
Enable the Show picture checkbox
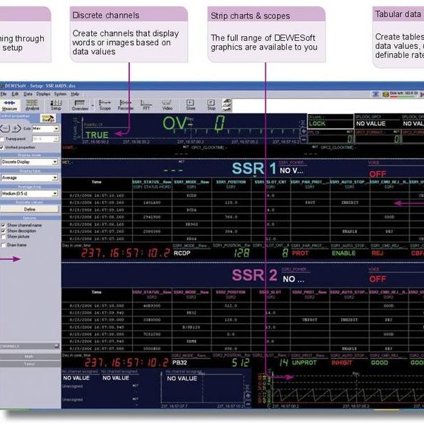pyautogui.click(x=4, y=237)
